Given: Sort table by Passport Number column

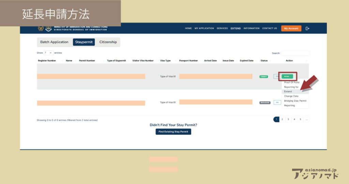Looking at the screenshot, I should [x=188, y=61].
